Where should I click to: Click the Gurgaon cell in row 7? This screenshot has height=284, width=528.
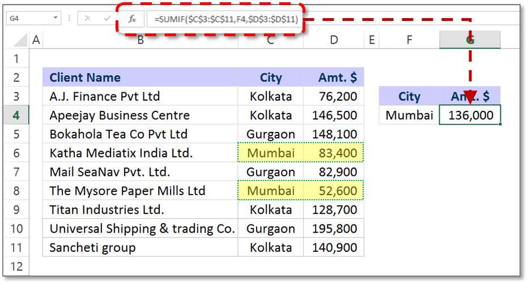[270, 172]
